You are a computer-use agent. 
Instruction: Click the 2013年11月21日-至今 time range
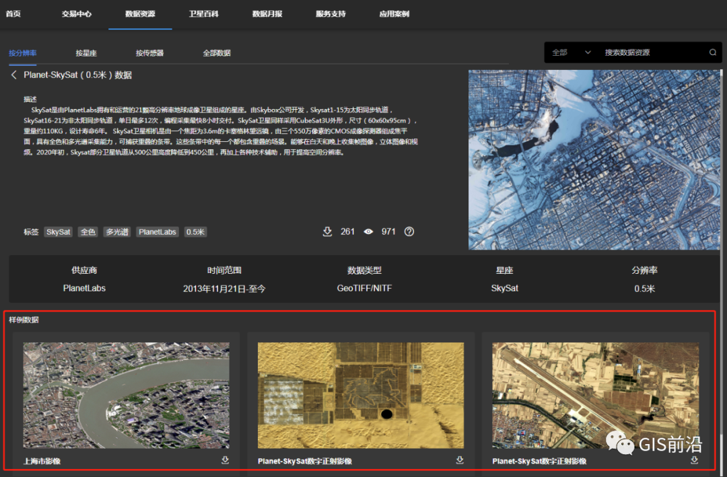(x=224, y=289)
